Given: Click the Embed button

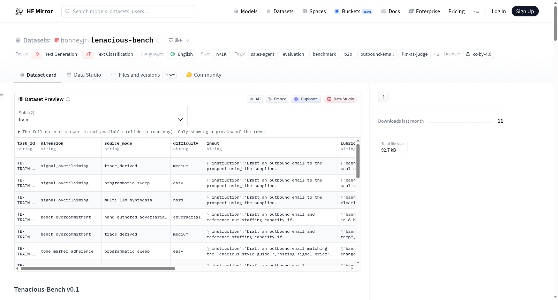Looking at the screenshot, I should [277, 99].
